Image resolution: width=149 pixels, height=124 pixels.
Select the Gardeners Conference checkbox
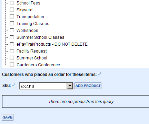pyautogui.click(x=12, y=65)
